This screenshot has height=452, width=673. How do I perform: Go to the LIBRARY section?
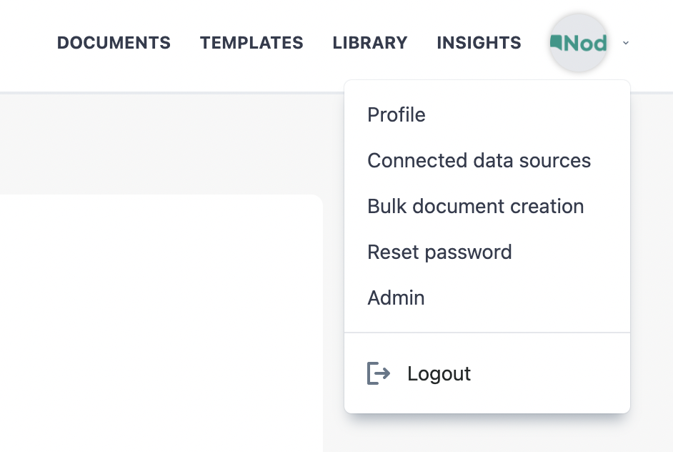(x=370, y=42)
